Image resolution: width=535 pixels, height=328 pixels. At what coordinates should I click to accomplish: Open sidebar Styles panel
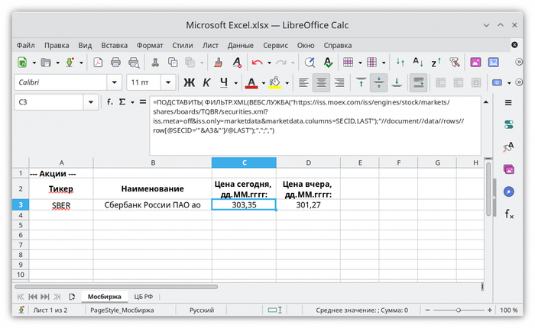508,146
